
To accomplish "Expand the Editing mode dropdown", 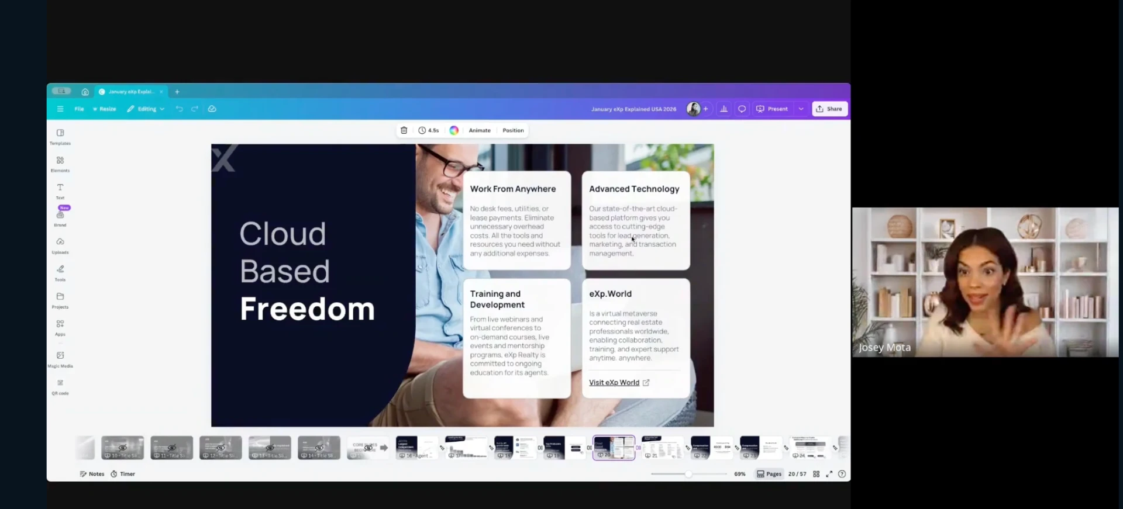I will coord(146,109).
